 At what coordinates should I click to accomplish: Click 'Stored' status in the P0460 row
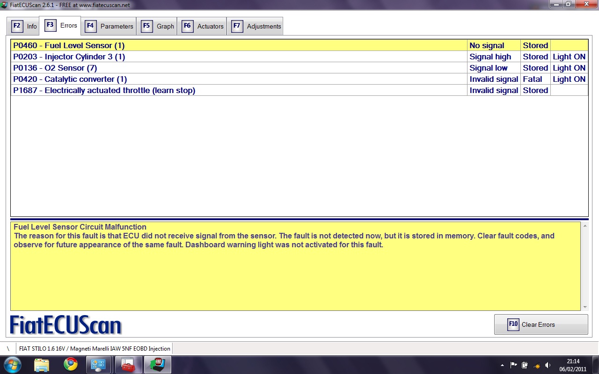tap(536, 45)
